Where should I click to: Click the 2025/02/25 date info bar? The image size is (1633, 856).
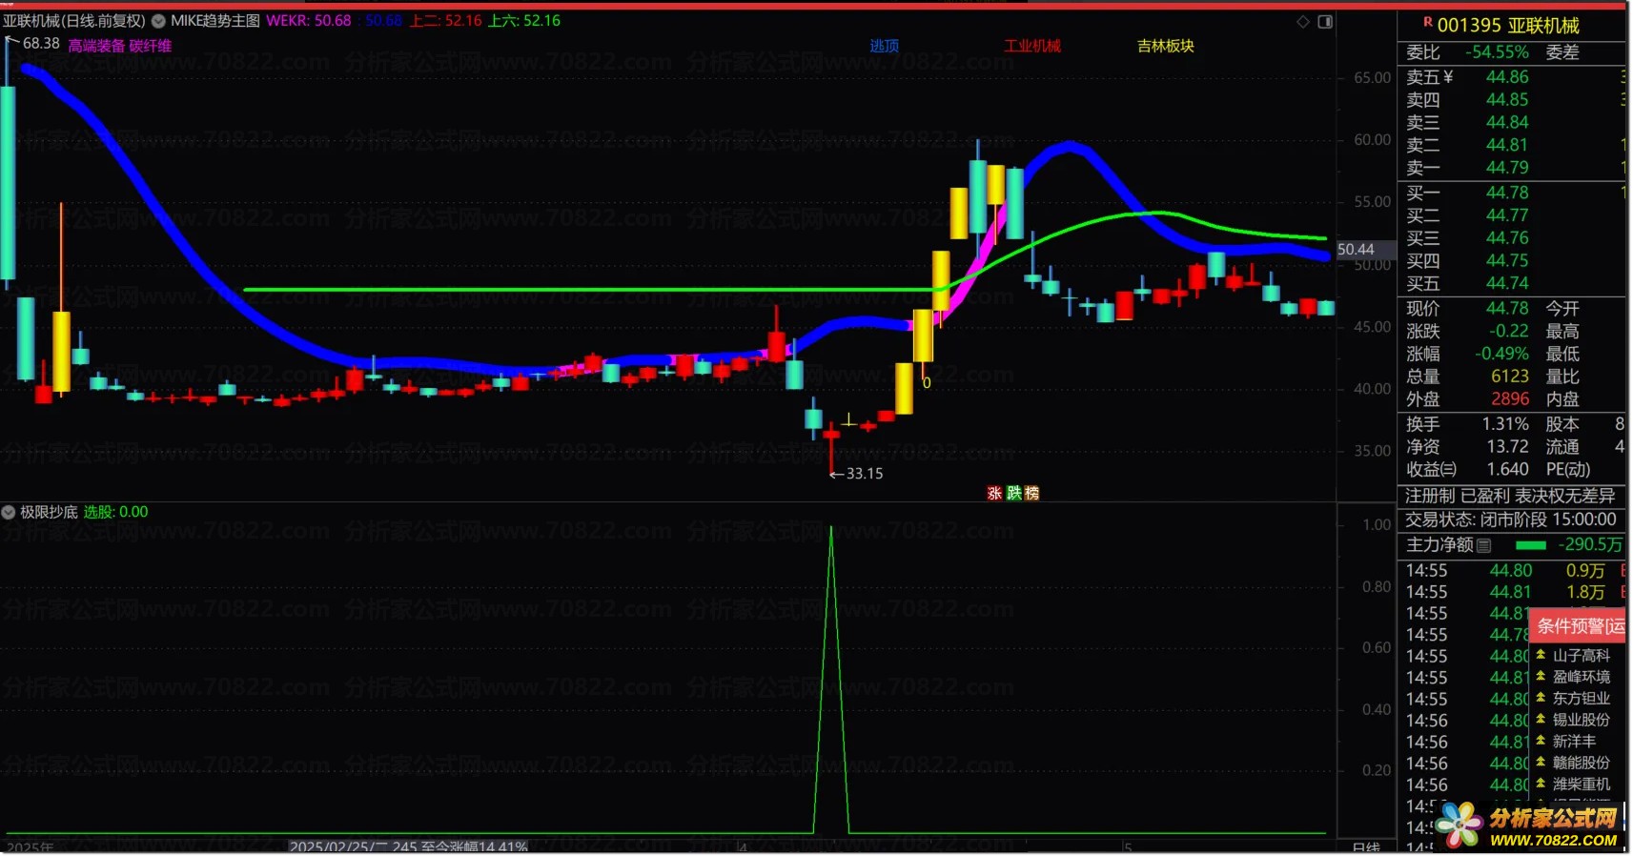click(409, 846)
